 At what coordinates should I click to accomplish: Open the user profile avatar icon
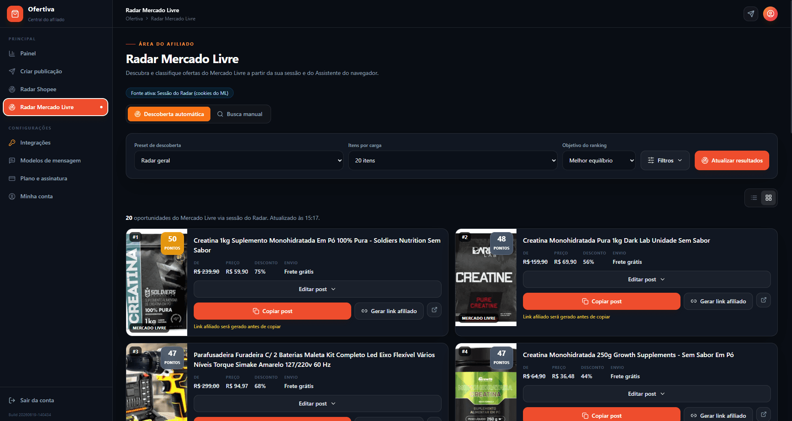[x=770, y=14]
